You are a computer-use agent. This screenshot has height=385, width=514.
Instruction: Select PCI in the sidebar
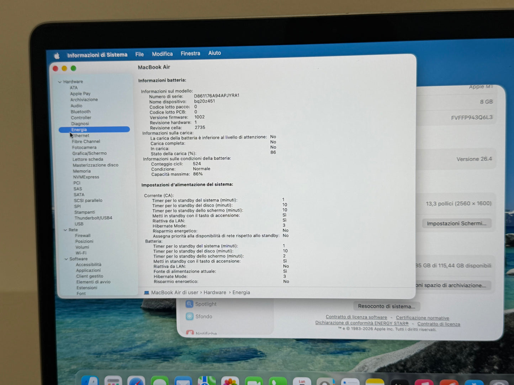[77, 183]
